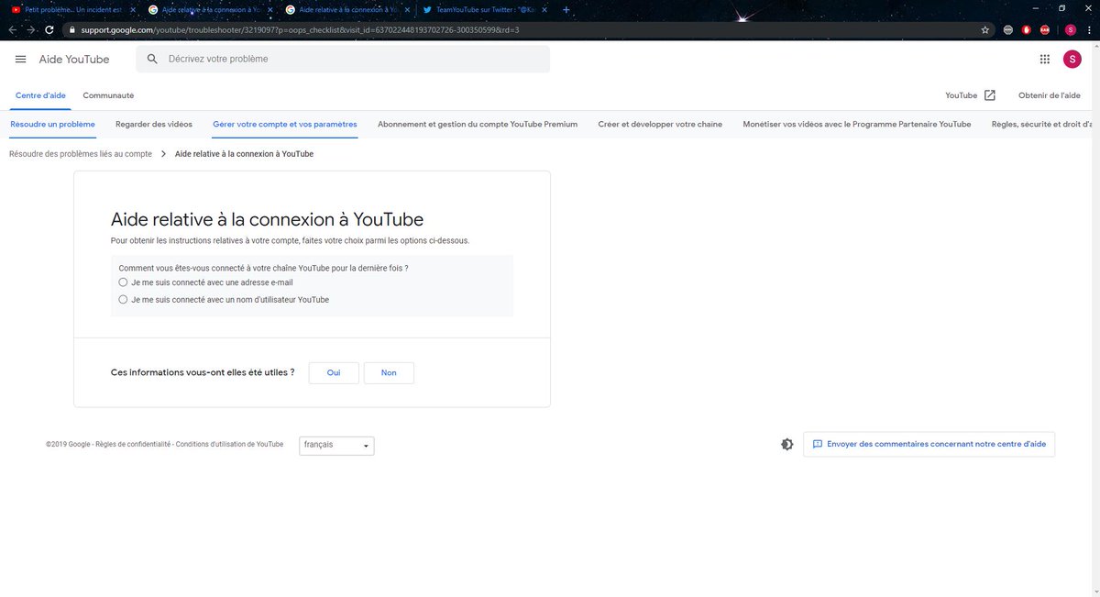Open the français language dropdown
Viewport: 1100px width, 597px height.
[336, 445]
